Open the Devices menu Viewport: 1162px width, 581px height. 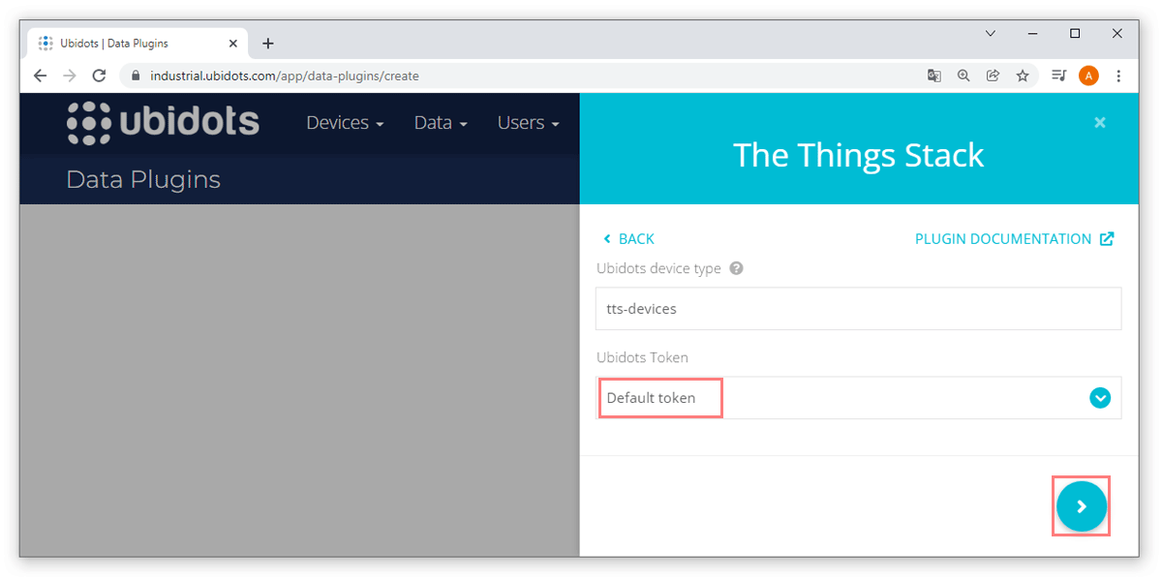click(345, 123)
